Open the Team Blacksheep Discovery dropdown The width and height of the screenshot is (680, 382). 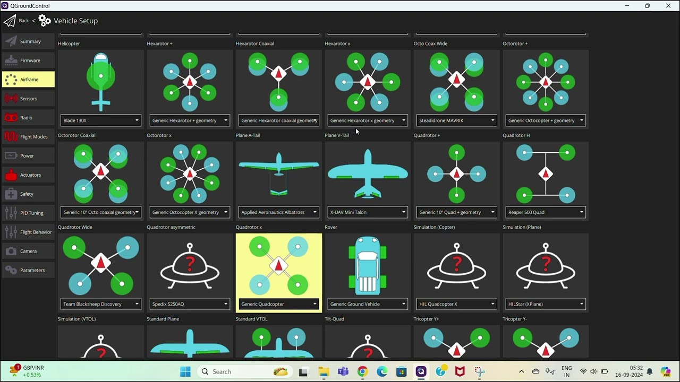[x=101, y=304]
